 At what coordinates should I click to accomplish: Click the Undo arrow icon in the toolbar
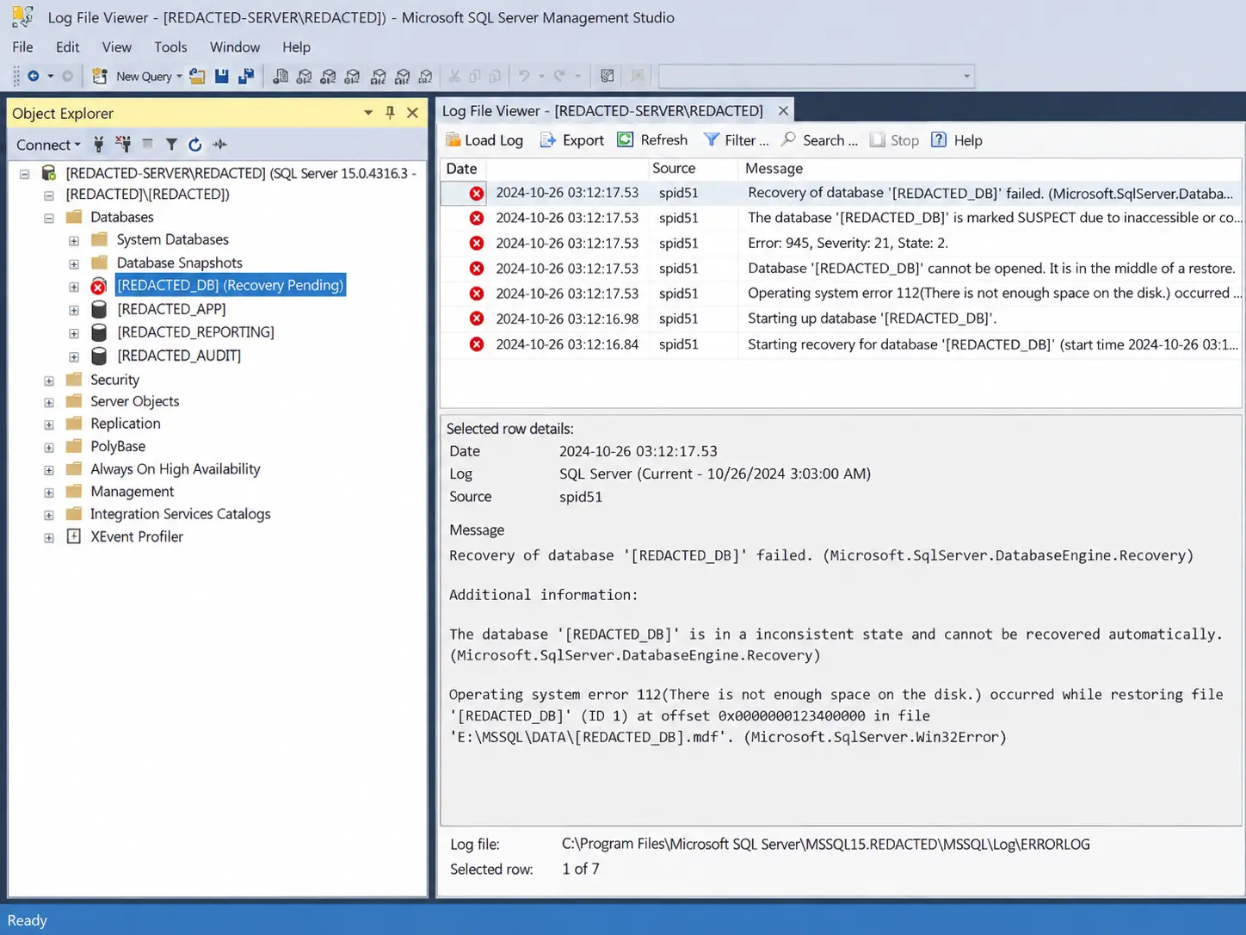point(524,76)
